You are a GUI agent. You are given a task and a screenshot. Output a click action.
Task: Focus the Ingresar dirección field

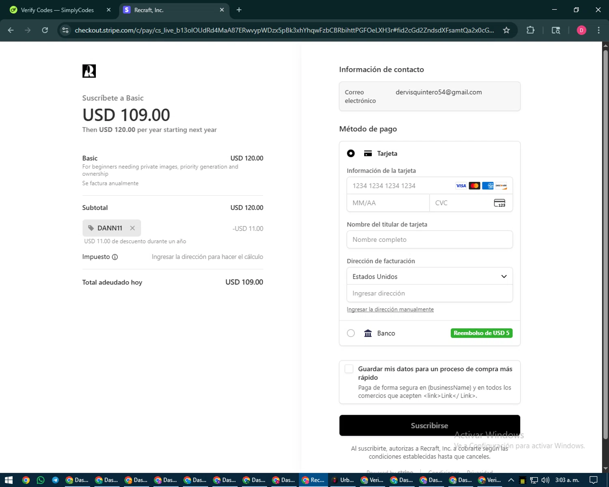click(x=430, y=293)
